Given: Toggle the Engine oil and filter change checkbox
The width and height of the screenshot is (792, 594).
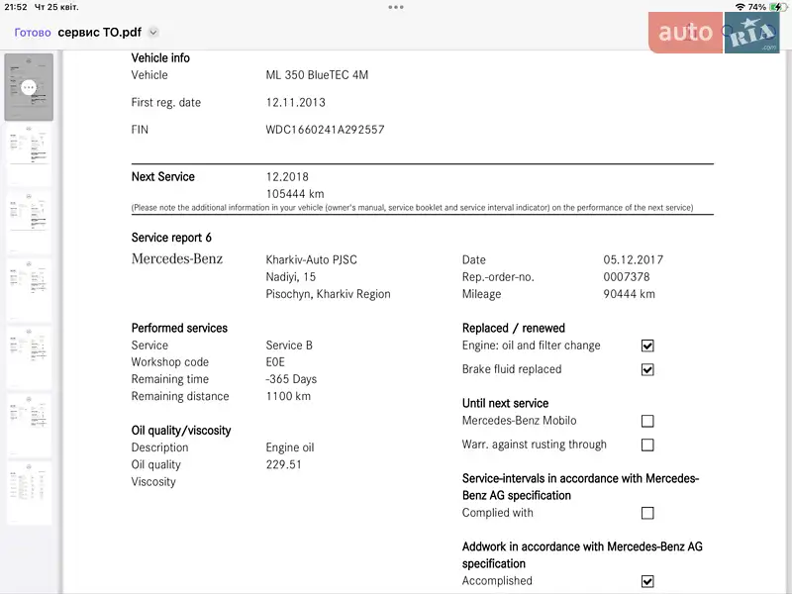Looking at the screenshot, I should click(647, 346).
